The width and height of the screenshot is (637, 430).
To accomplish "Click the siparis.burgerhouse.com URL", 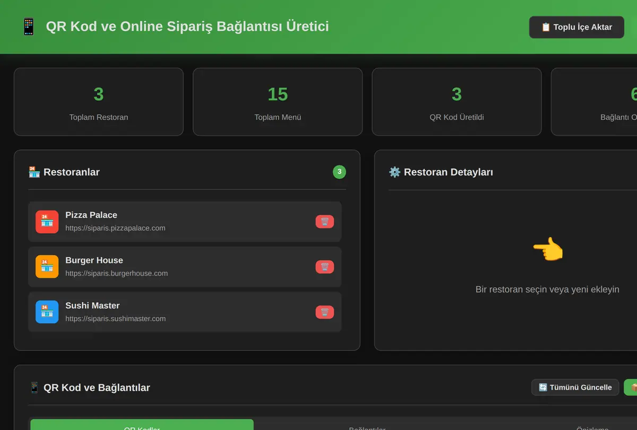I will click(116, 274).
